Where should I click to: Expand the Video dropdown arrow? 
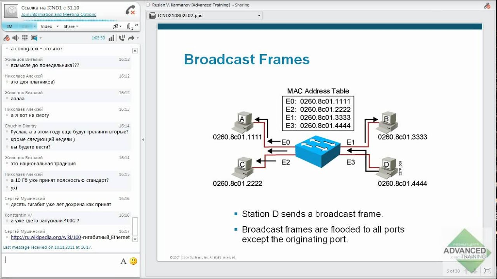57,26
